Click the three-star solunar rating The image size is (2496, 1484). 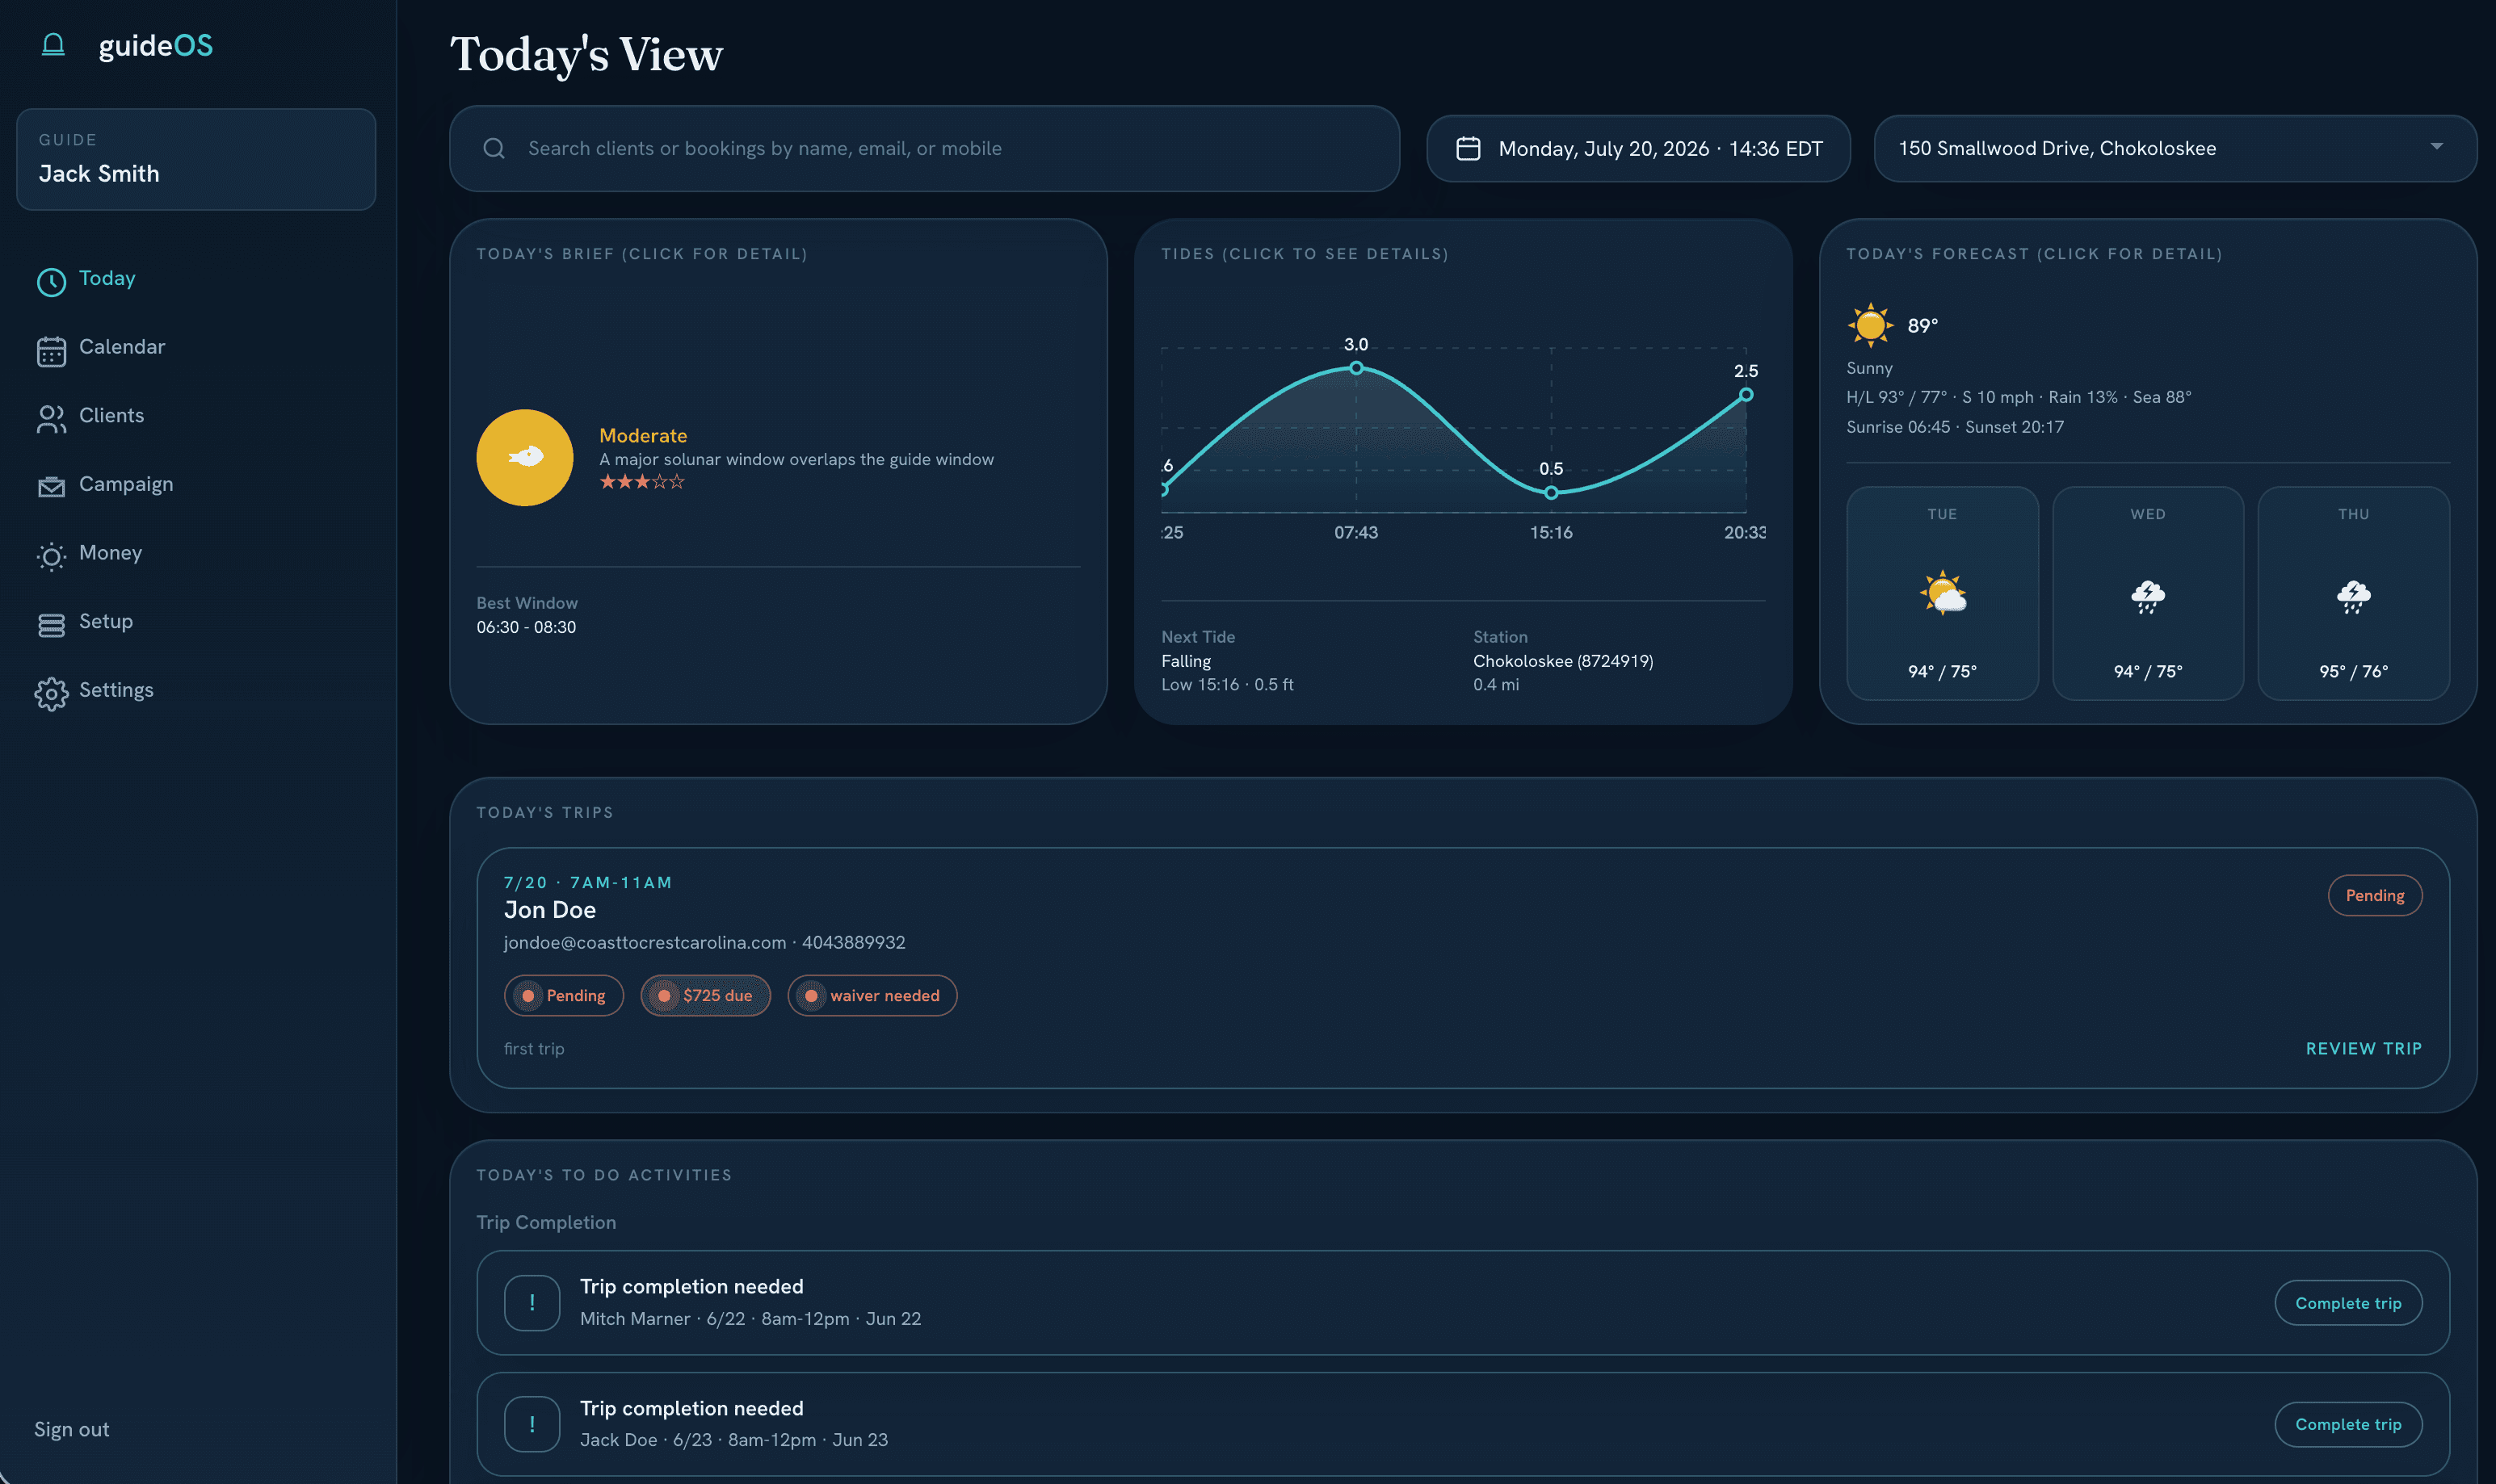pos(642,482)
